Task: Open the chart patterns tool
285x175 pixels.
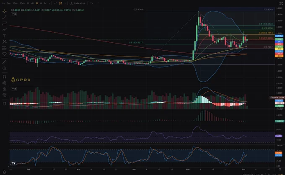Action: pyautogui.click(x=5, y=41)
